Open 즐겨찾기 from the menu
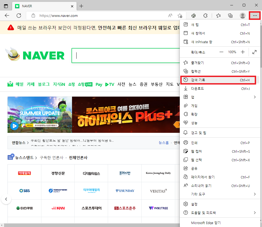262x227 pixels. pos(220,63)
